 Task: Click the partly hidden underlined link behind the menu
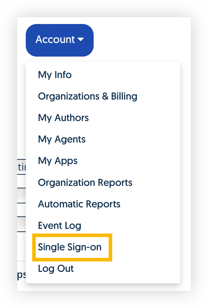tap(21, 167)
